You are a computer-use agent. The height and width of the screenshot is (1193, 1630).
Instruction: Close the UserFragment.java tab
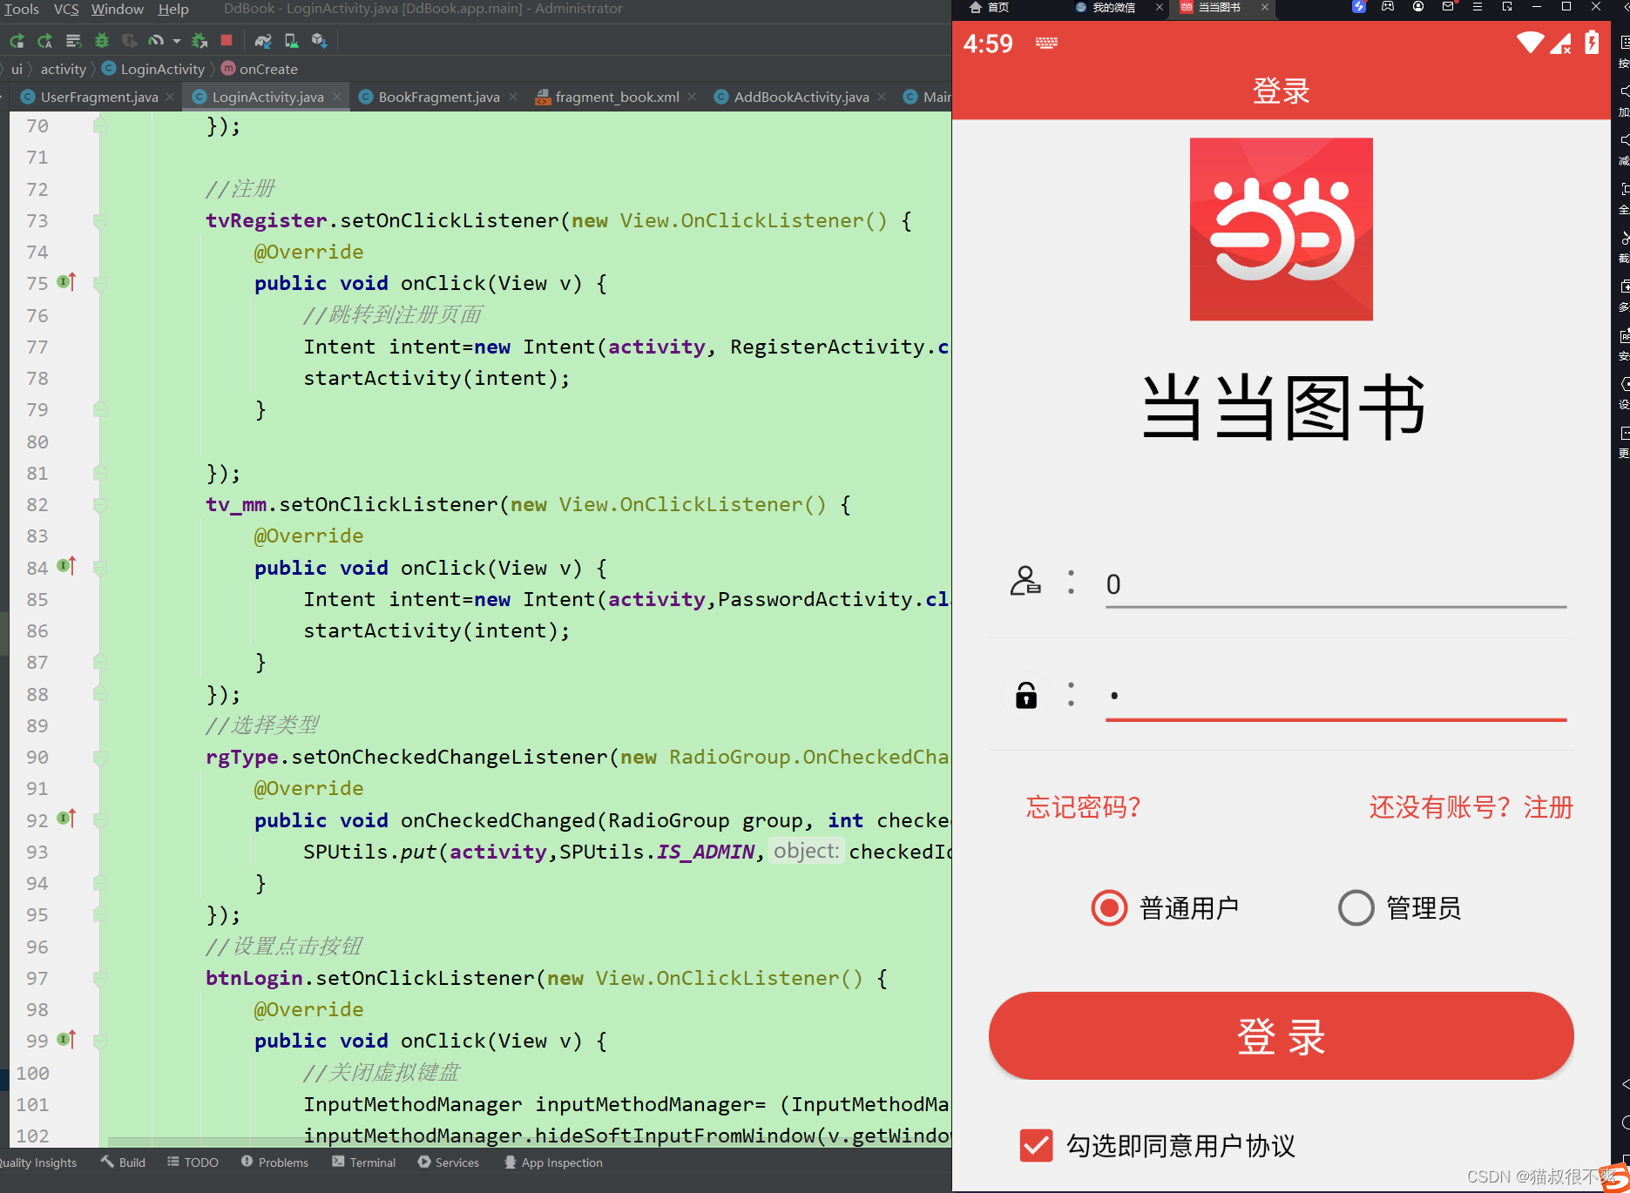tap(170, 97)
